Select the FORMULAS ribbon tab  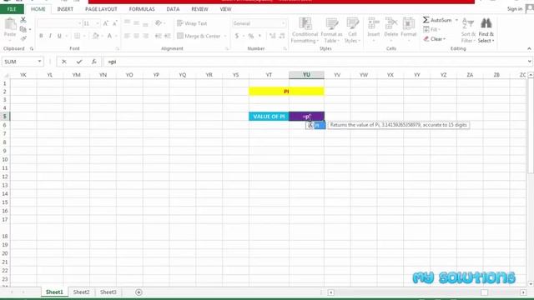coord(142,9)
